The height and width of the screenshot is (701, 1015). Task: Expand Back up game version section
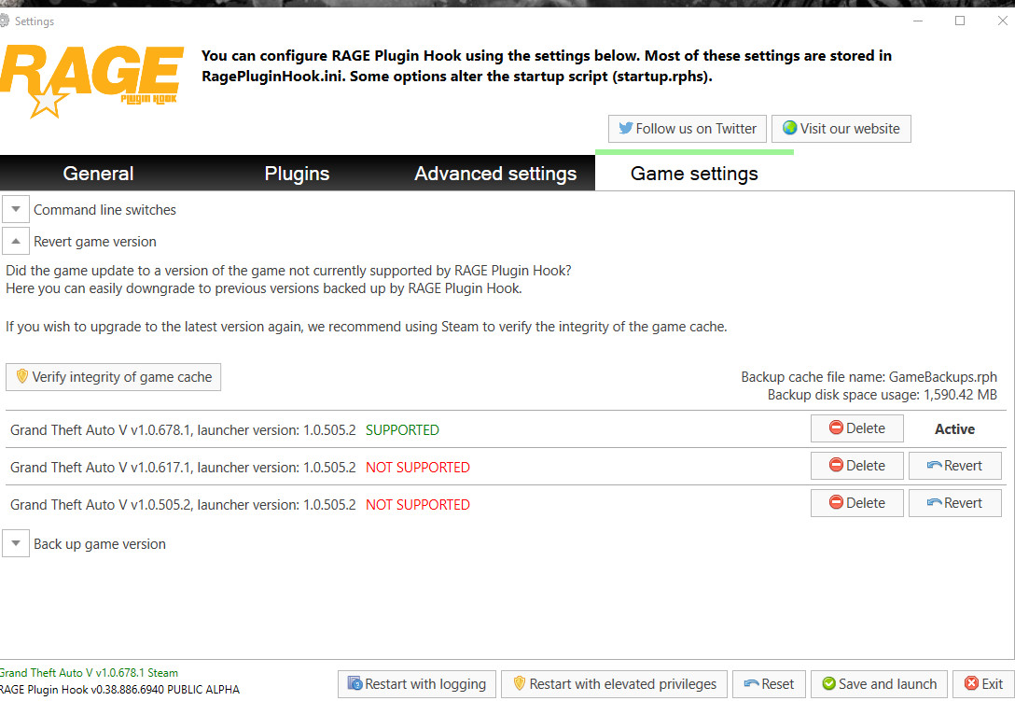pyautogui.click(x=16, y=543)
